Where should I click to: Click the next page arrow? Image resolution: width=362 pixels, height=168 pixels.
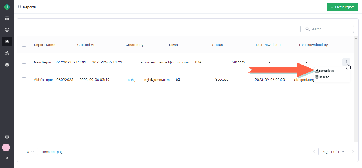353,151
